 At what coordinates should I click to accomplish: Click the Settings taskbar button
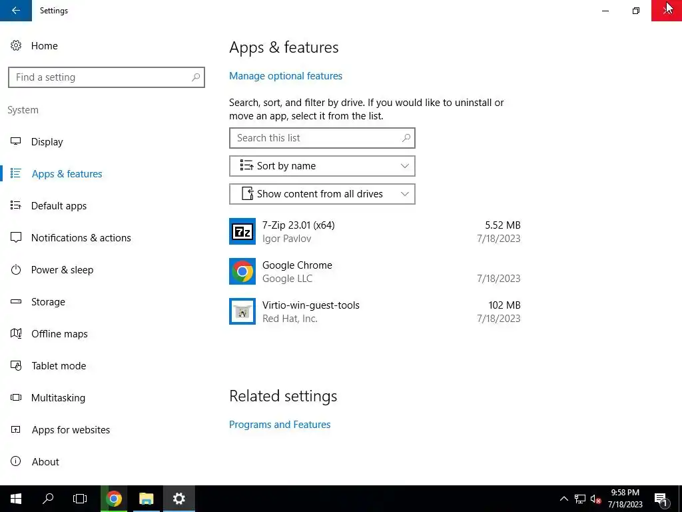(x=178, y=499)
